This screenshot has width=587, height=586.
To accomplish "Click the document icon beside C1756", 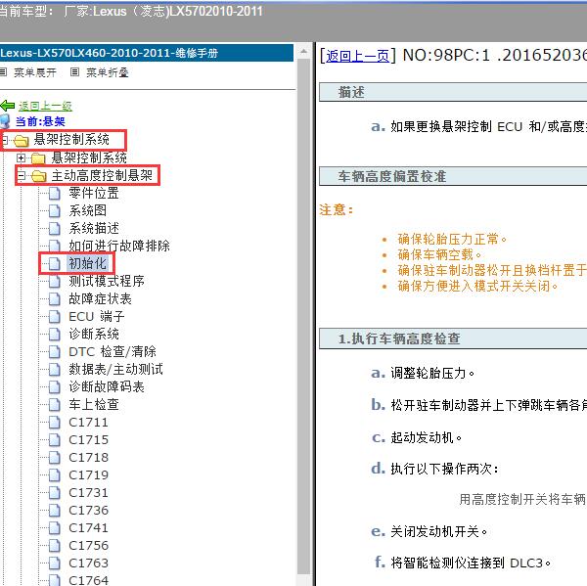I will (54, 546).
